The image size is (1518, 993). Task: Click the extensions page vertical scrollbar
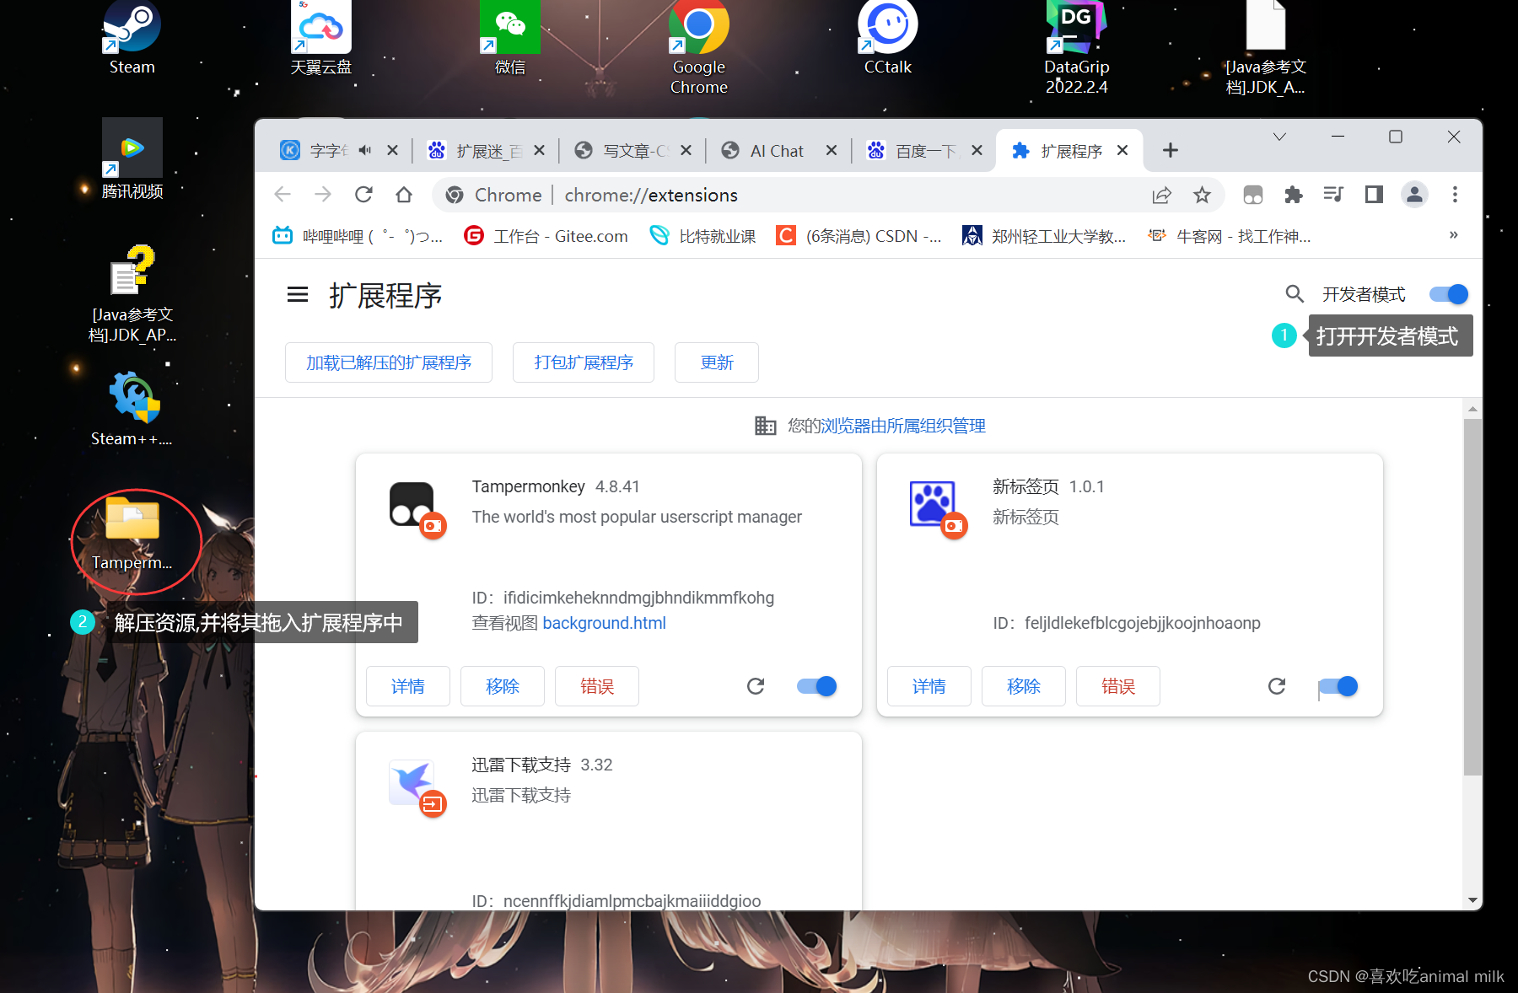tap(1472, 596)
